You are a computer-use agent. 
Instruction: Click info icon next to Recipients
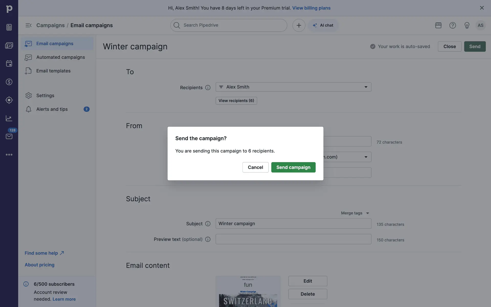coord(208,87)
